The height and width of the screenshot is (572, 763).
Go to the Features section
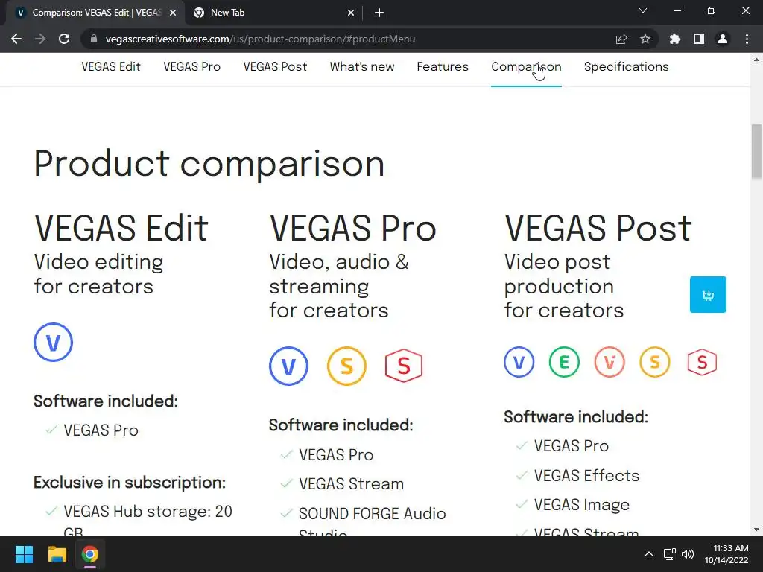click(443, 66)
